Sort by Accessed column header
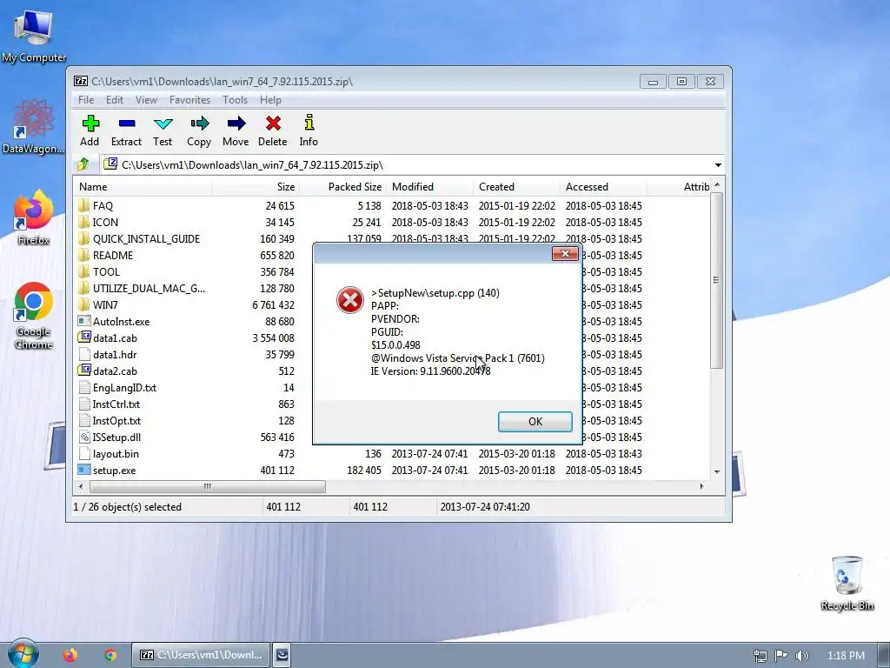 pos(603,187)
